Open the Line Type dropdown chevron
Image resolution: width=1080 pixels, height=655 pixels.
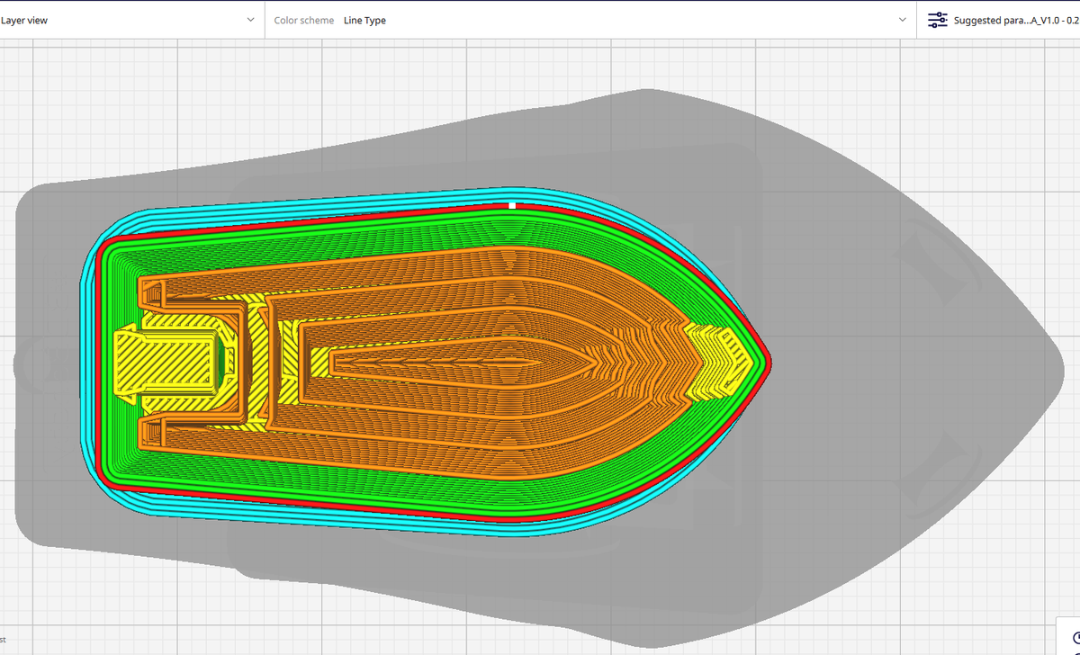click(902, 19)
